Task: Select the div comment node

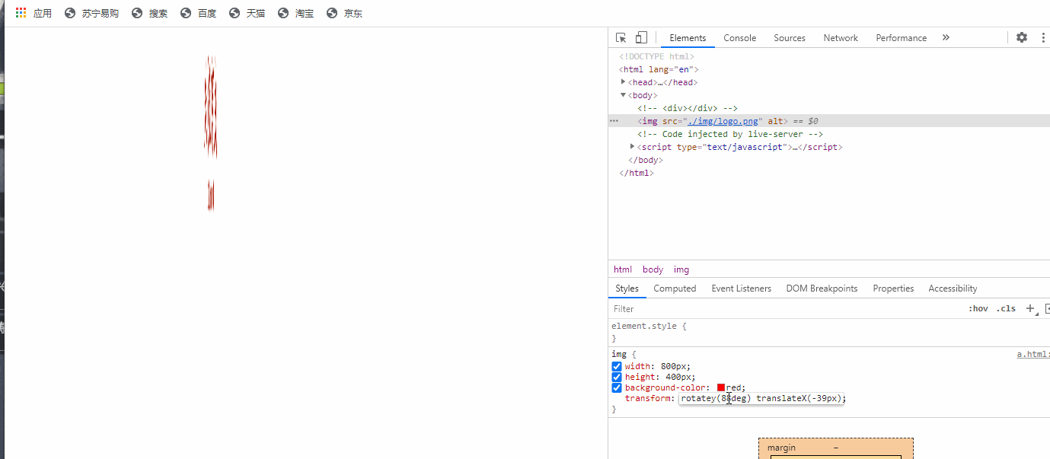Action: [x=688, y=108]
